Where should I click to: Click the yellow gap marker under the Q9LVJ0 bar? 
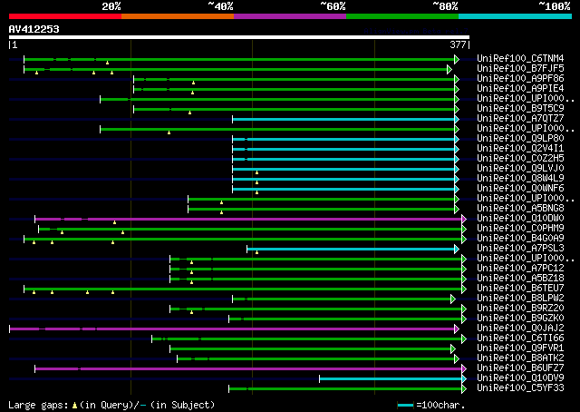click(x=256, y=172)
